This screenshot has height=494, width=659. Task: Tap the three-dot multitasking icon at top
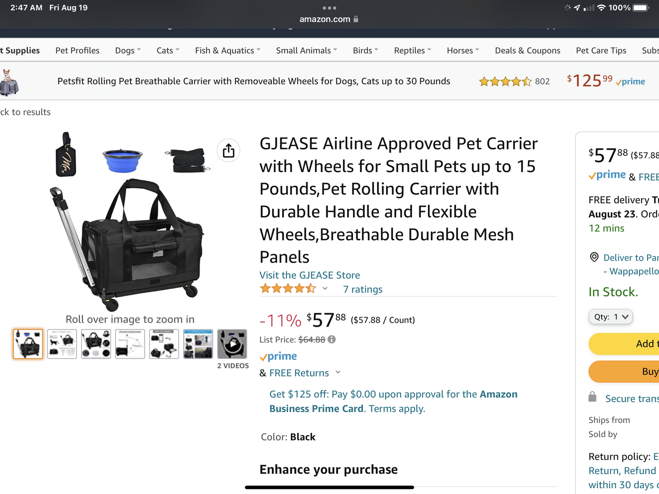click(x=329, y=8)
